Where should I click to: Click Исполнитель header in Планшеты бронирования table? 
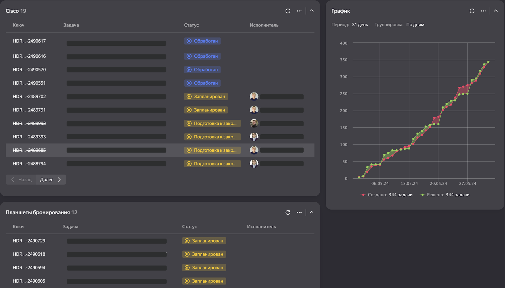261,227
